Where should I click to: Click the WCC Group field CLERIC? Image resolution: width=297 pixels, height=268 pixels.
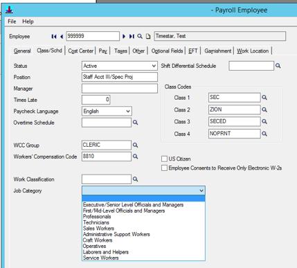click(x=107, y=145)
